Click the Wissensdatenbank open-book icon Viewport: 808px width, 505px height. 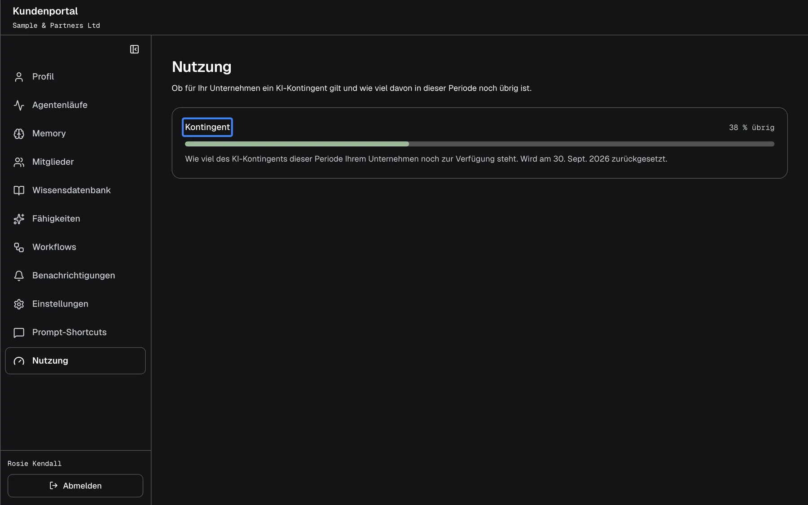(x=19, y=190)
